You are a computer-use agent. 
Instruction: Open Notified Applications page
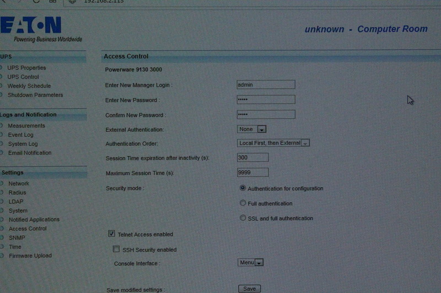point(34,219)
